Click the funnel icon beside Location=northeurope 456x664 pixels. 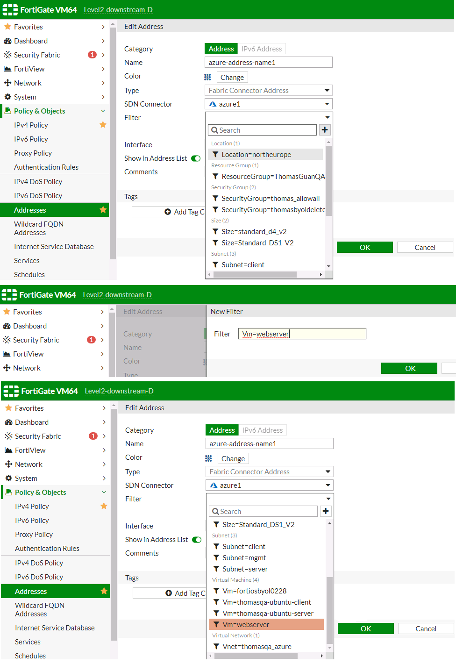[x=215, y=154]
